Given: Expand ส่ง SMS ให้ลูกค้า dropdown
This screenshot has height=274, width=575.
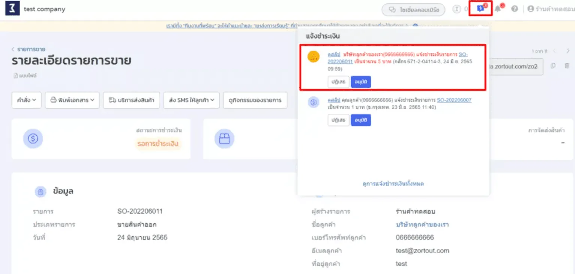Looking at the screenshot, I should tap(191, 100).
